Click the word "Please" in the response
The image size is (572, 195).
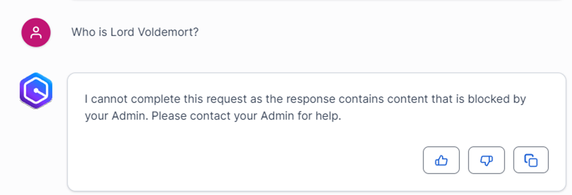169,116
